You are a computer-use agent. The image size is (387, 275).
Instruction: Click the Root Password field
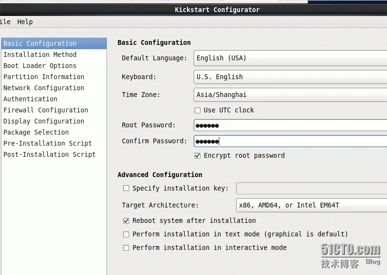pos(290,125)
